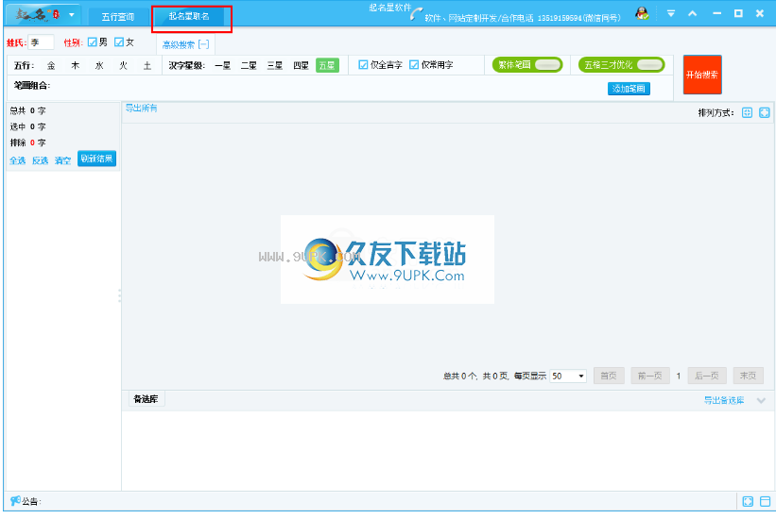Select the 金 five-element option

coord(51,65)
